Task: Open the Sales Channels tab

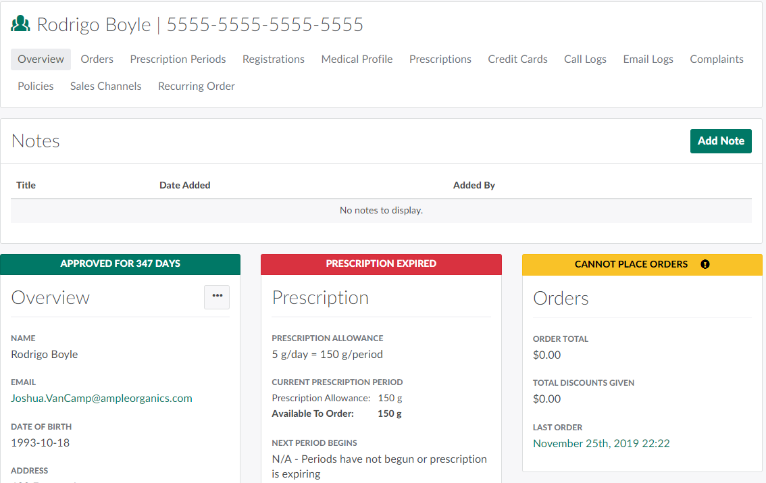Action: [105, 86]
